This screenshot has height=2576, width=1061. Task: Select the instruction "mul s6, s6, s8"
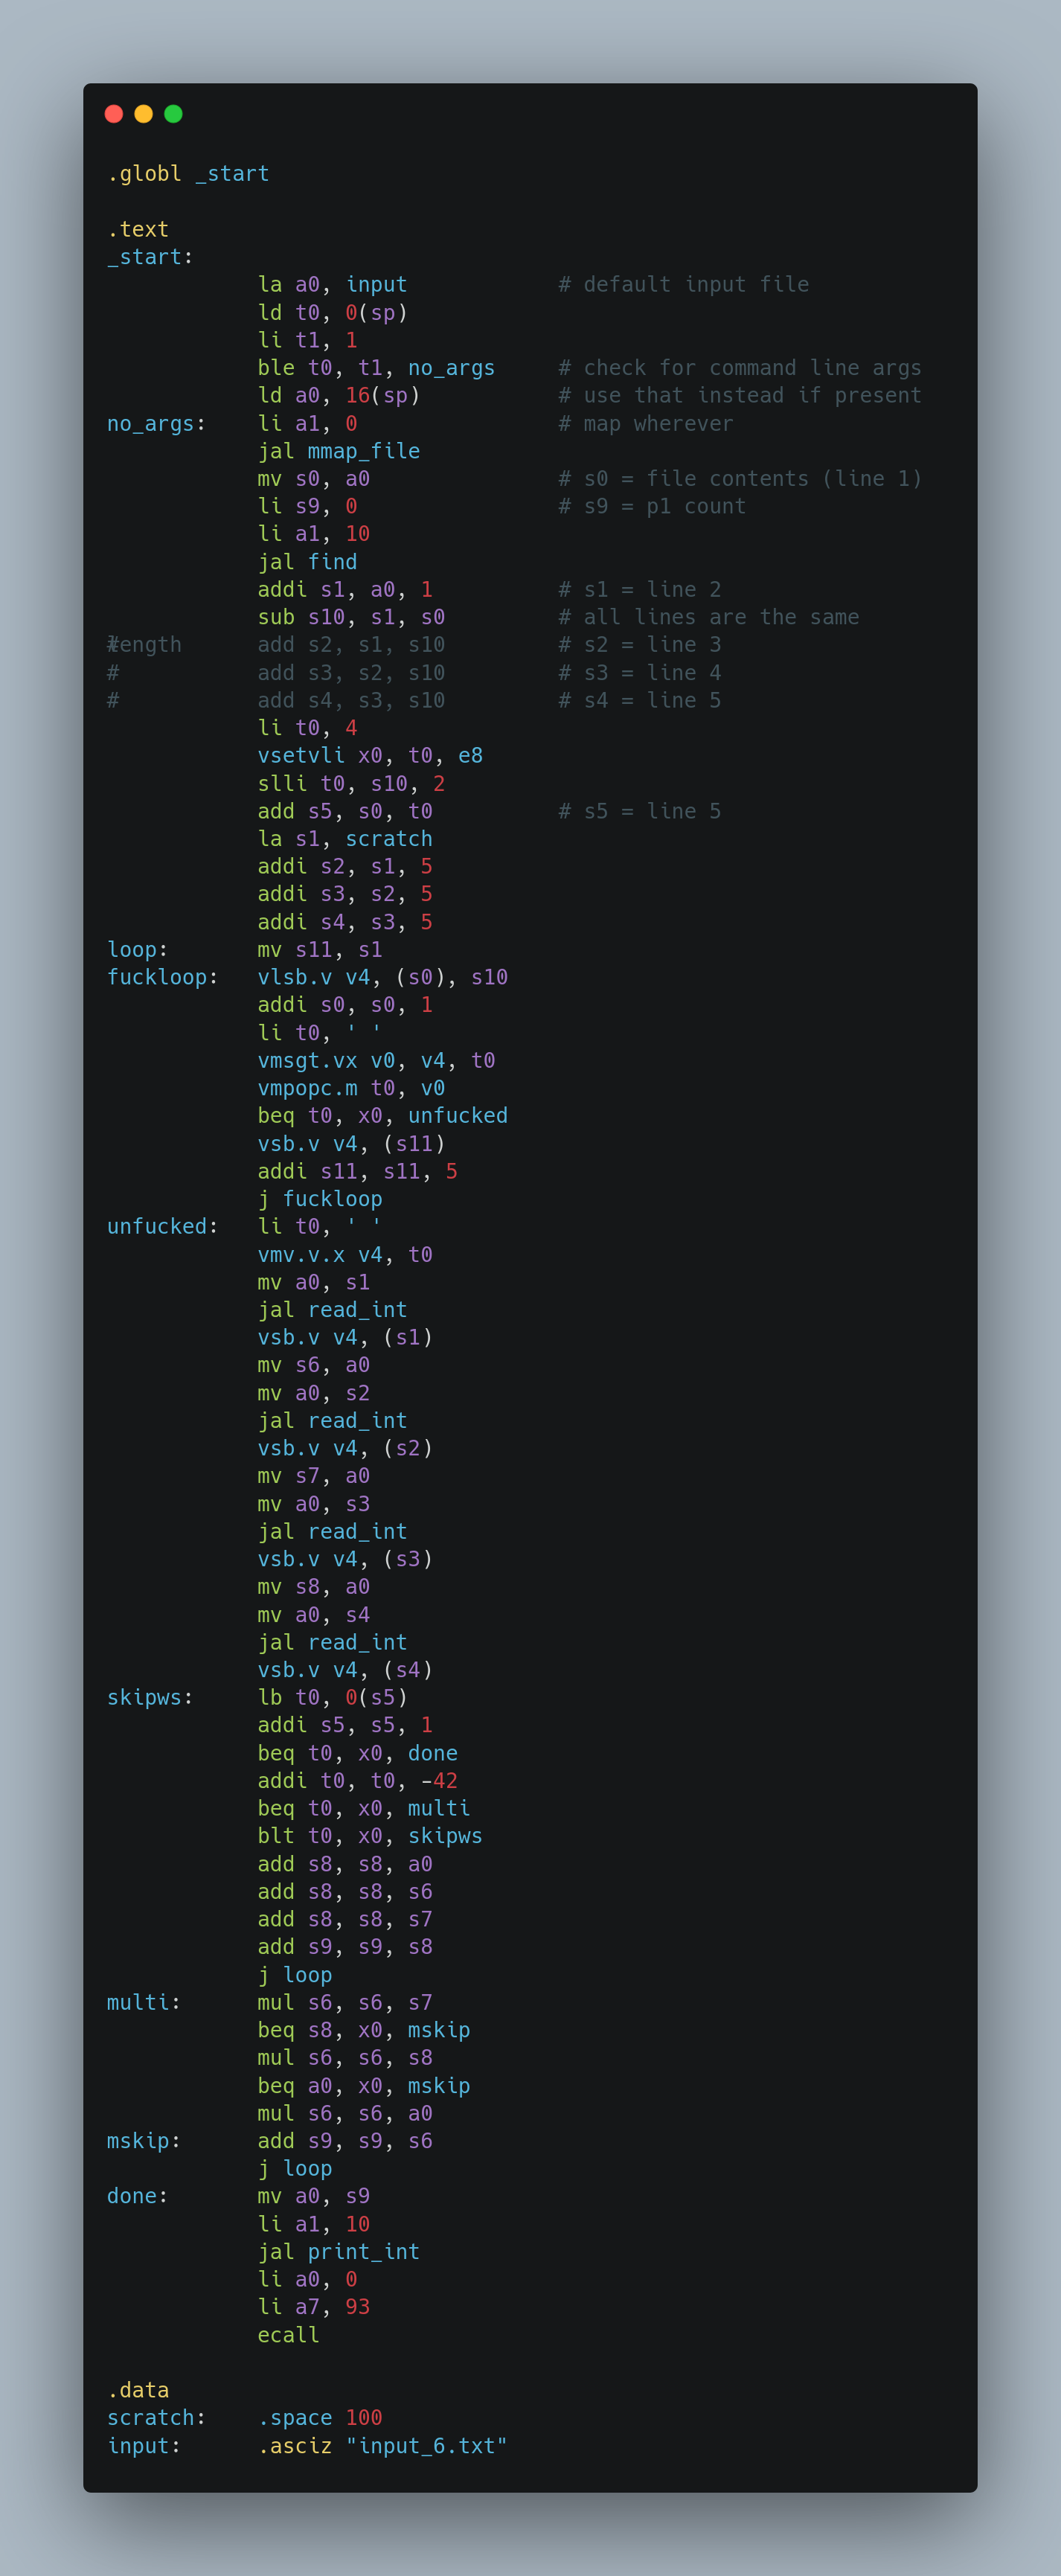point(345,2058)
